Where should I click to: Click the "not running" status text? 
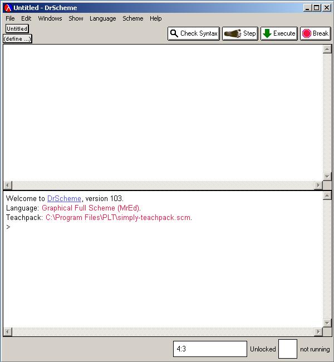click(315, 349)
